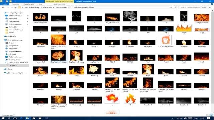Click Этот компьютер in the address breadcrumb
This screenshot has width=214, height=120.
point(32,7)
